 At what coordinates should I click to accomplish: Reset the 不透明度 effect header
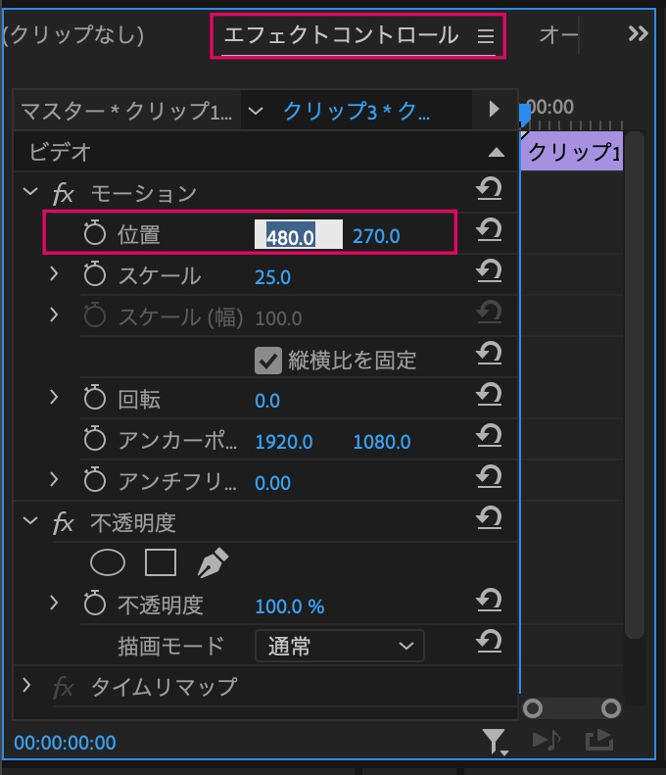tap(489, 518)
